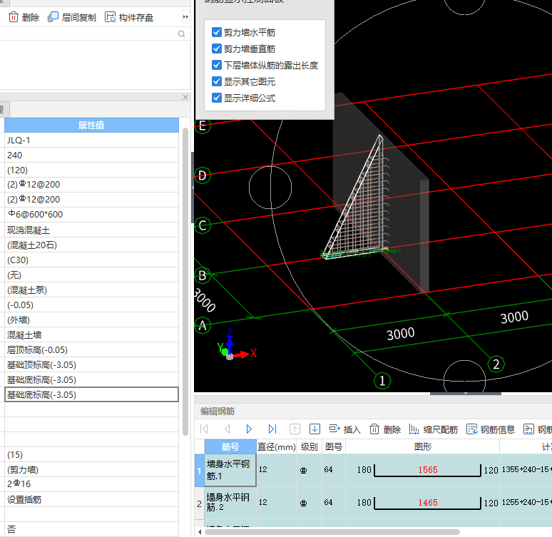Click grid axis bubble 1
The image size is (552, 537).
(382, 381)
